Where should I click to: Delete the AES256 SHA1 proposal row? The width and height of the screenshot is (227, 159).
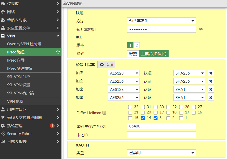pos(211,98)
